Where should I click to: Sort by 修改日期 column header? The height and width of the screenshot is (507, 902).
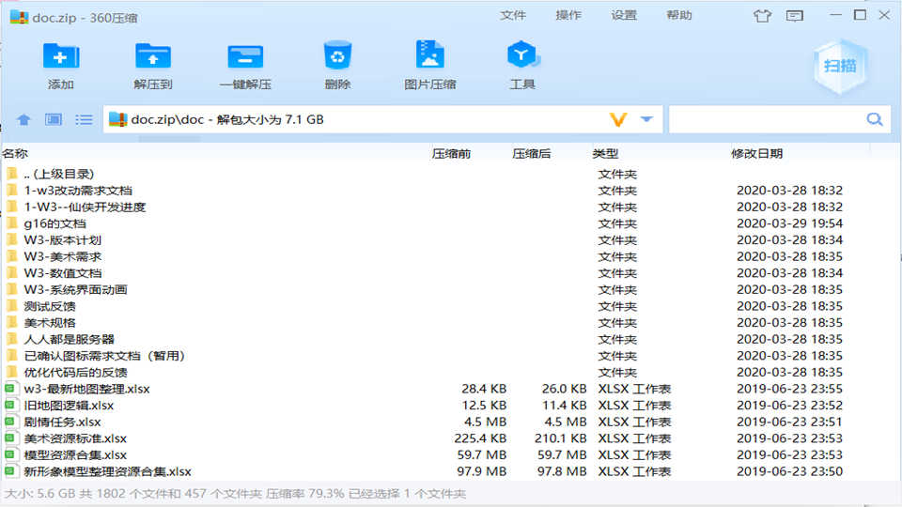click(x=756, y=153)
